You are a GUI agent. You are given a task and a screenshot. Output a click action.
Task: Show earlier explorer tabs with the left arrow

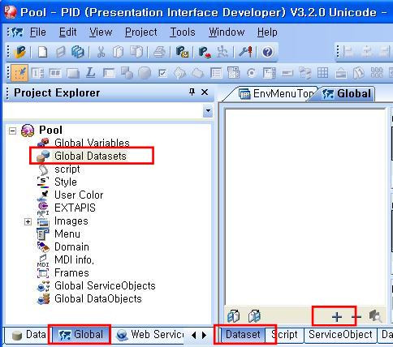point(193,336)
